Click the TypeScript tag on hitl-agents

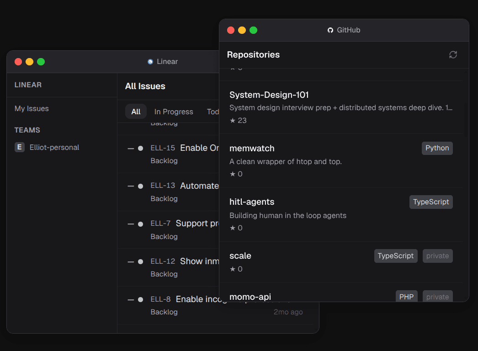tap(431, 202)
